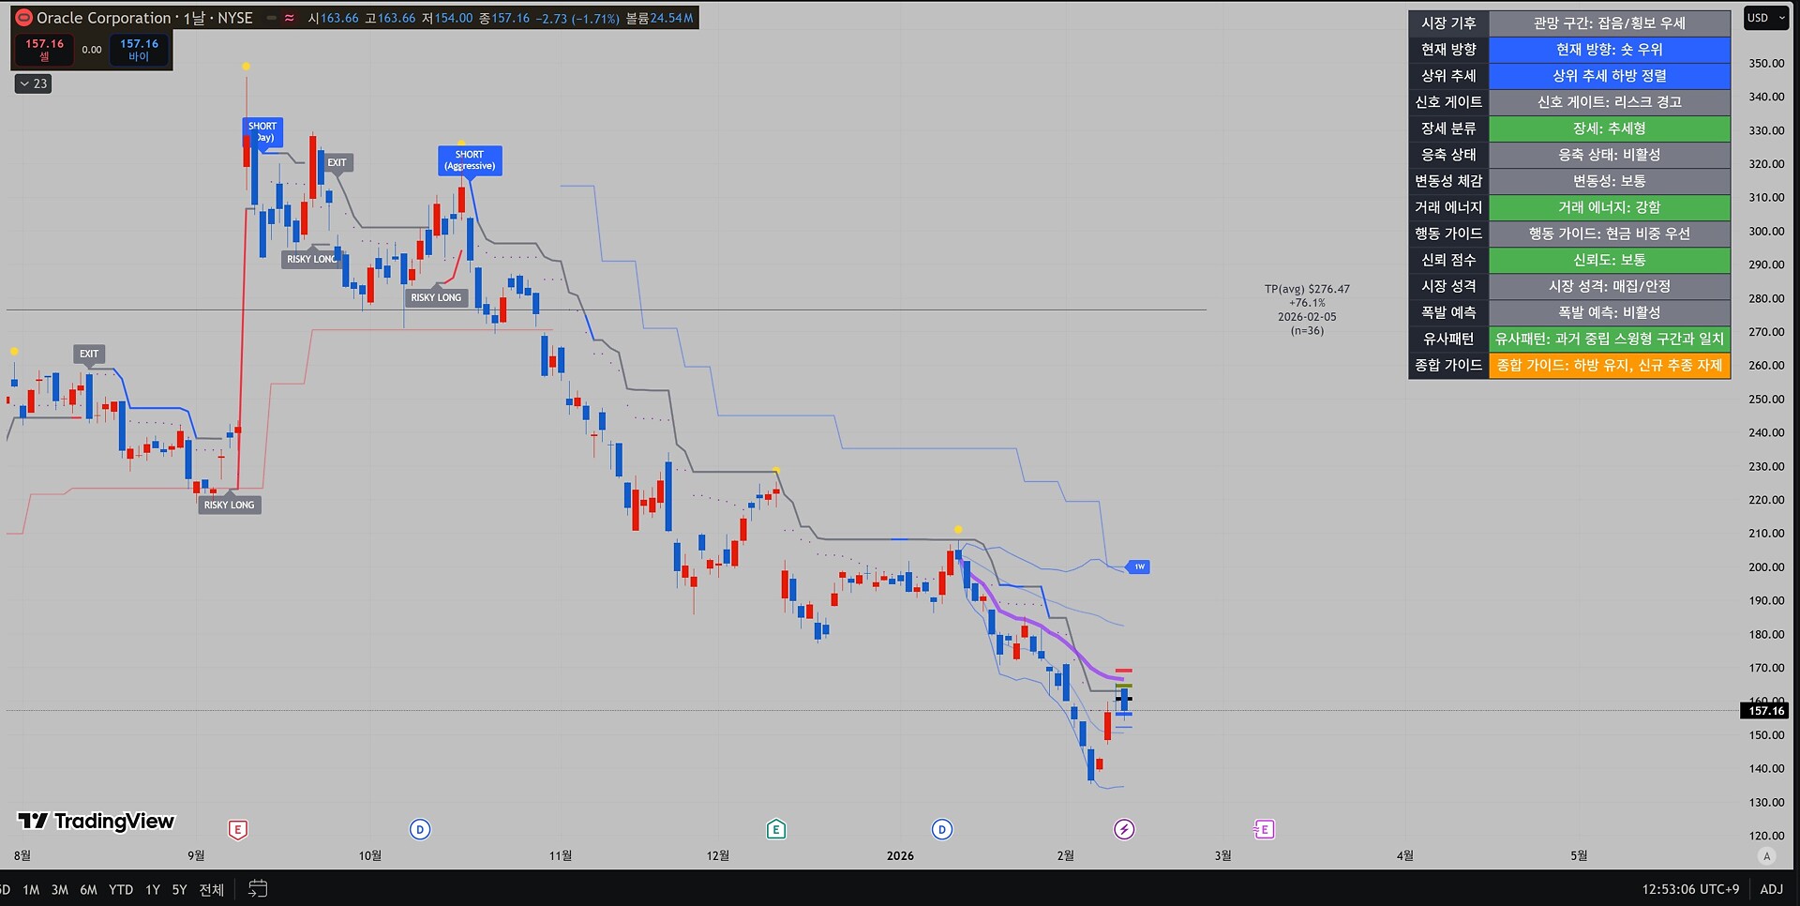Click the EXIT label near the September peak

point(337,162)
